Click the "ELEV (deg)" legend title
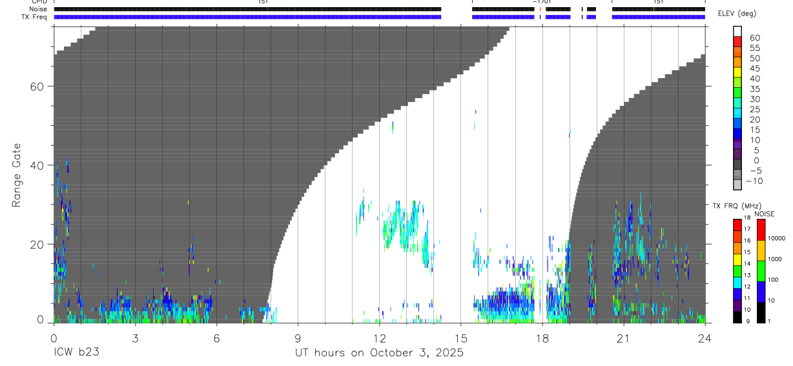The image size is (793, 366). pos(737,14)
